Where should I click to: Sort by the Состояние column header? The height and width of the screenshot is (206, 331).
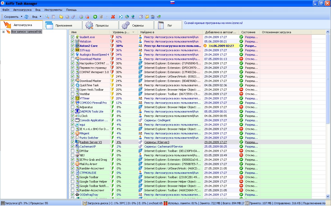(249, 32)
